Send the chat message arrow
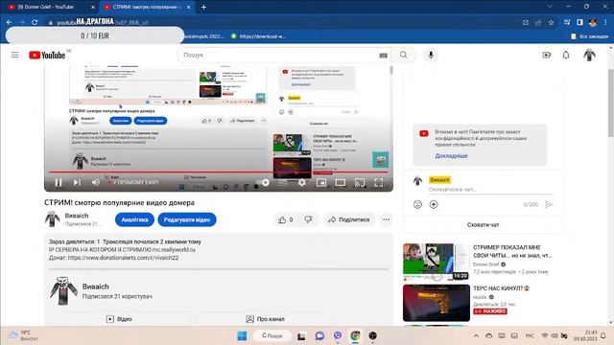Image resolution: width=614 pixels, height=345 pixels. (x=549, y=204)
